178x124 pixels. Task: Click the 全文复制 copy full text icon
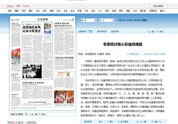pos(118,122)
